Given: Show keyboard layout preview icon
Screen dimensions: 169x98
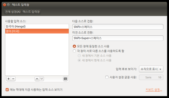Looking at the screenshot, I should [x=65, y=79].
